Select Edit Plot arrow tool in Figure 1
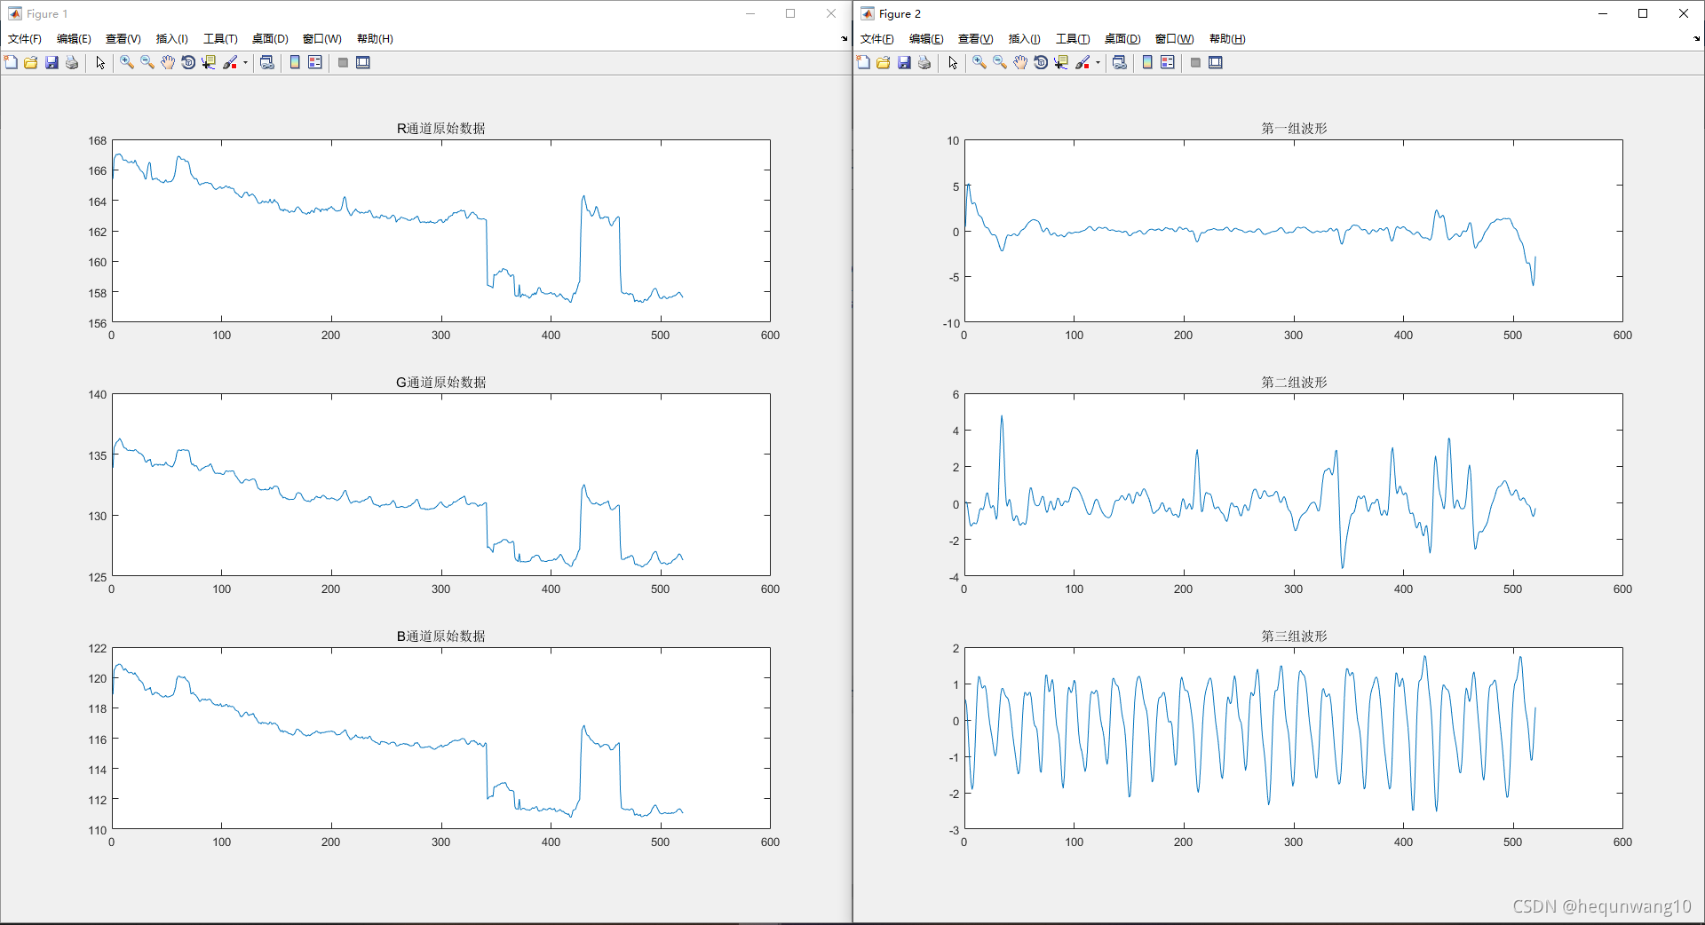Viewport: 1705px width, 925px height. pos(100,62)
